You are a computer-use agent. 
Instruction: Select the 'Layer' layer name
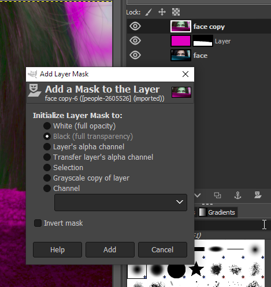[x=222, y=41]
